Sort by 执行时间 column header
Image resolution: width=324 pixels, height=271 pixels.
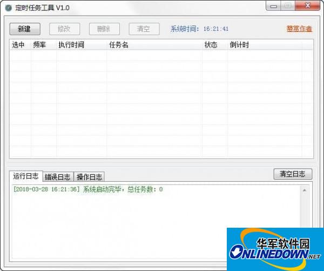pos(82,45)
